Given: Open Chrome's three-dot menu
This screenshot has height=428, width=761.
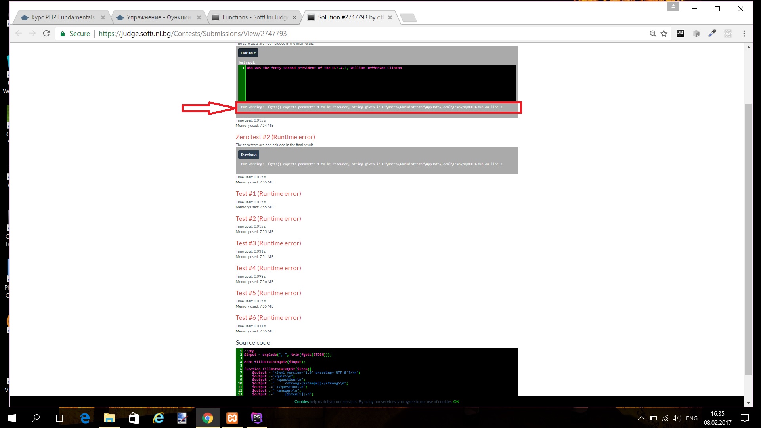Looking at the screenshot, I should click(x=744, y=34).
